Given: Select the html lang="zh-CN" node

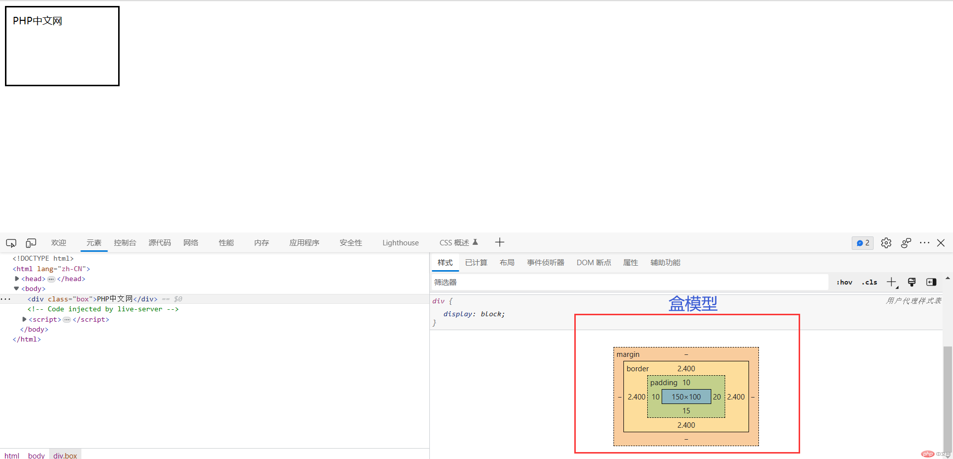Looking at the screenshot, I should [x=51, y=269].
